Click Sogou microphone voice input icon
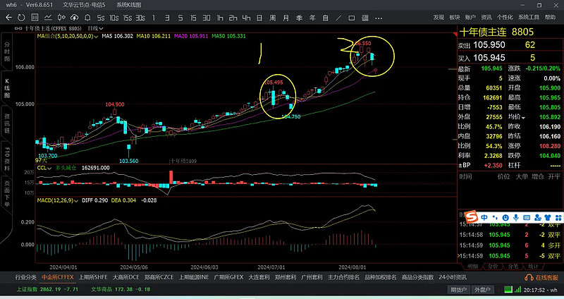The height and width of the screenshot is (299, 564). 516,217
